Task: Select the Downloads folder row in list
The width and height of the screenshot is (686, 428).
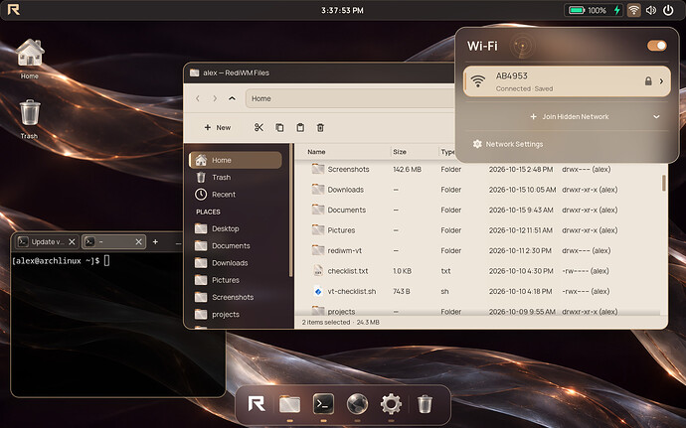Action: pyautogui.click(x=479, y=190)
